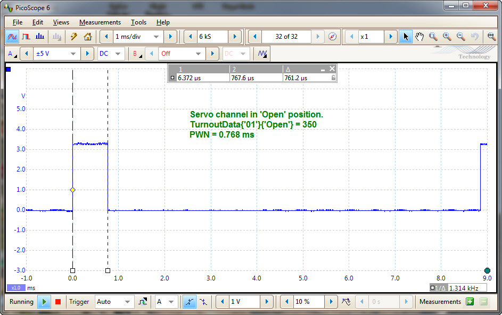Select falling edge trigger direction
The image size is (502, 315).
click(x=203, y=302)
